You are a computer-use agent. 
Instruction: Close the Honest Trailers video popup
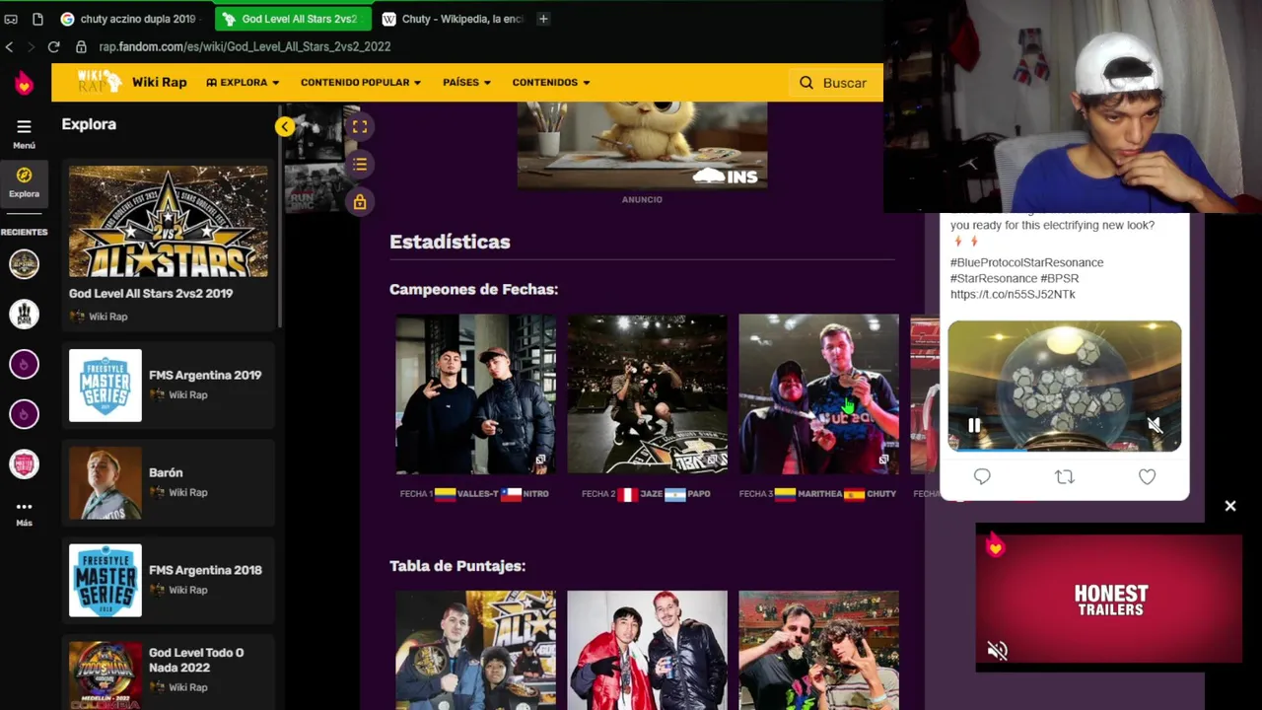(1230, 506)
